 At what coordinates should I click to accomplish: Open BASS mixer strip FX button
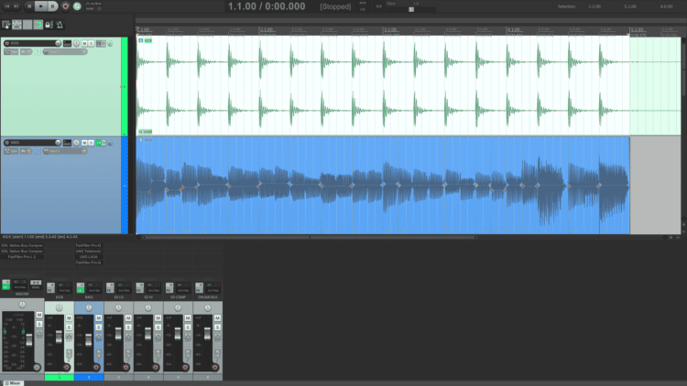[x=81, y=287]
